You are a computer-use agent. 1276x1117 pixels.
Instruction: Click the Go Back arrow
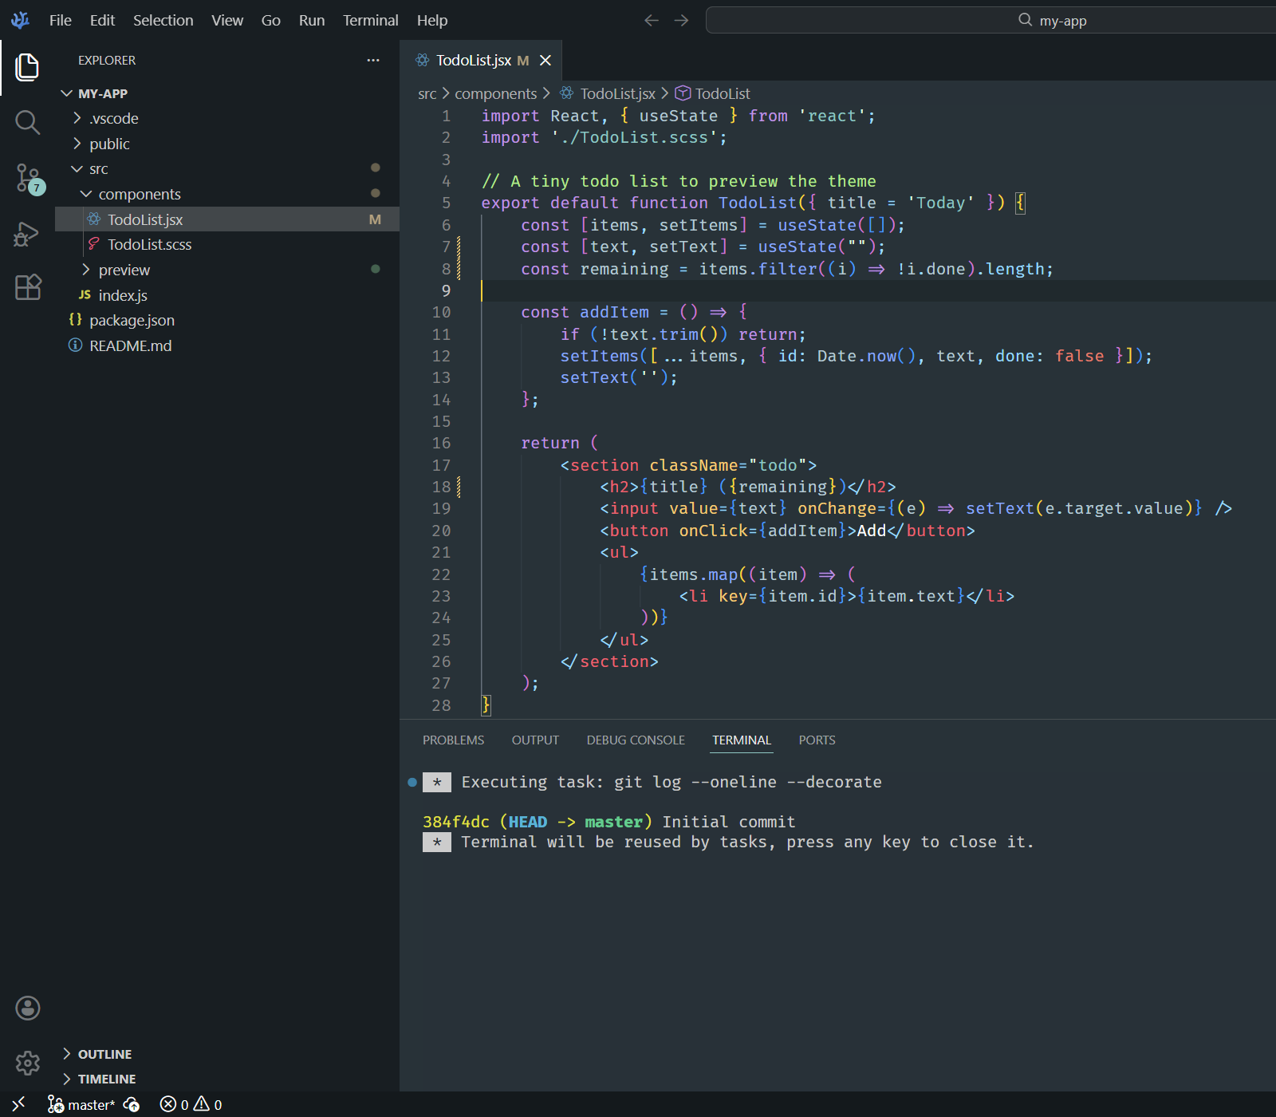click(652, 20)
